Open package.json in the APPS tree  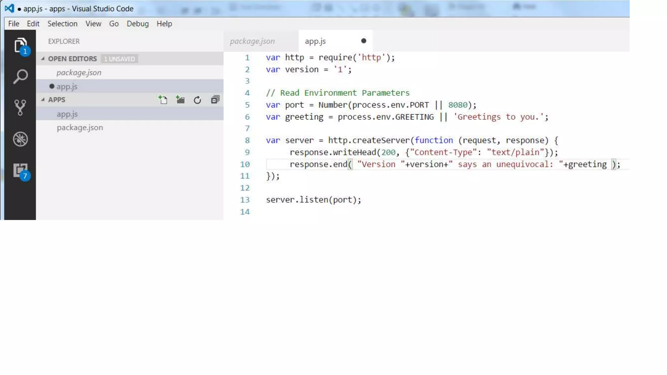[x=80, y=128]
